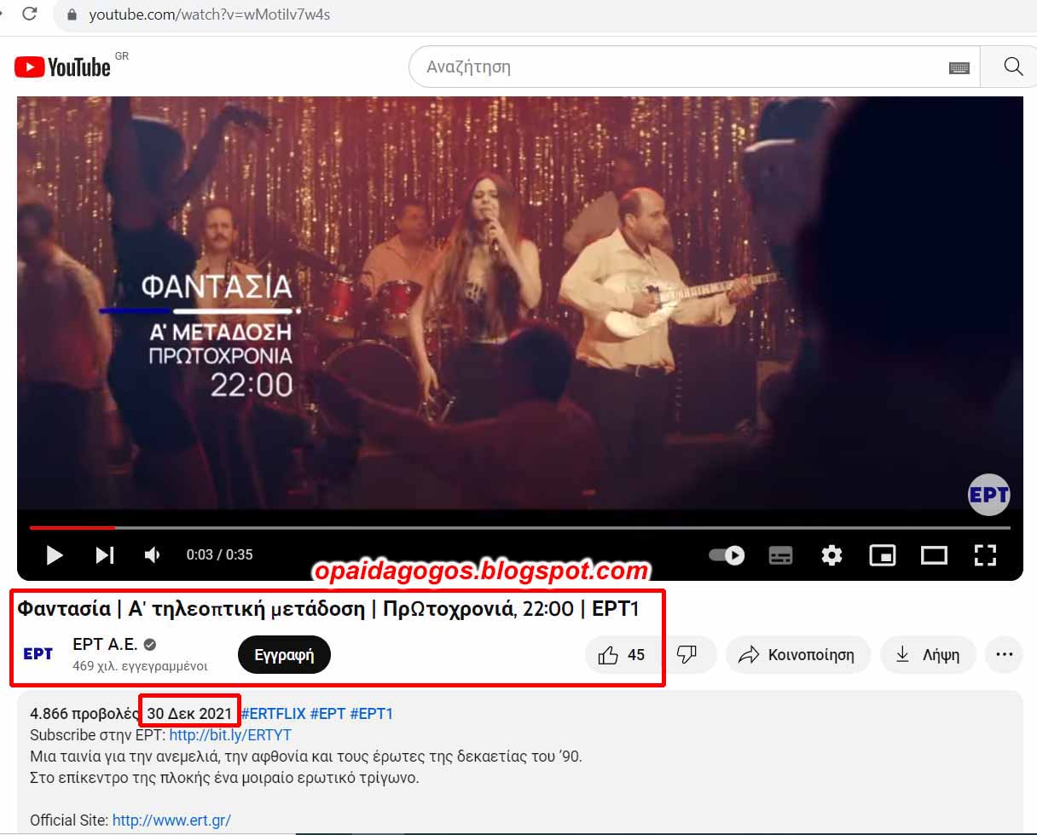This screenshot has width=1037, height=835.
Task: Click the ΕΡΤ watermark logo in the video
Action: (x=988, y=494)
